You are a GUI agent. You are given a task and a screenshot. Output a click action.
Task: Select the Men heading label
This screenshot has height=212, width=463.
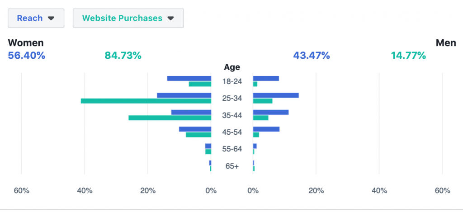click(445, 43)
